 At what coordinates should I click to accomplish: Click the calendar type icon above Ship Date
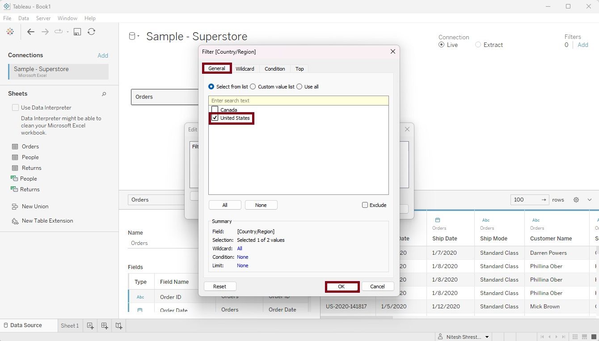pyautogui.click(x=438, y=220)
